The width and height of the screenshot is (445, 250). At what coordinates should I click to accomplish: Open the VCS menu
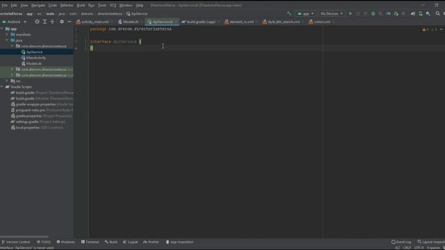113,6
